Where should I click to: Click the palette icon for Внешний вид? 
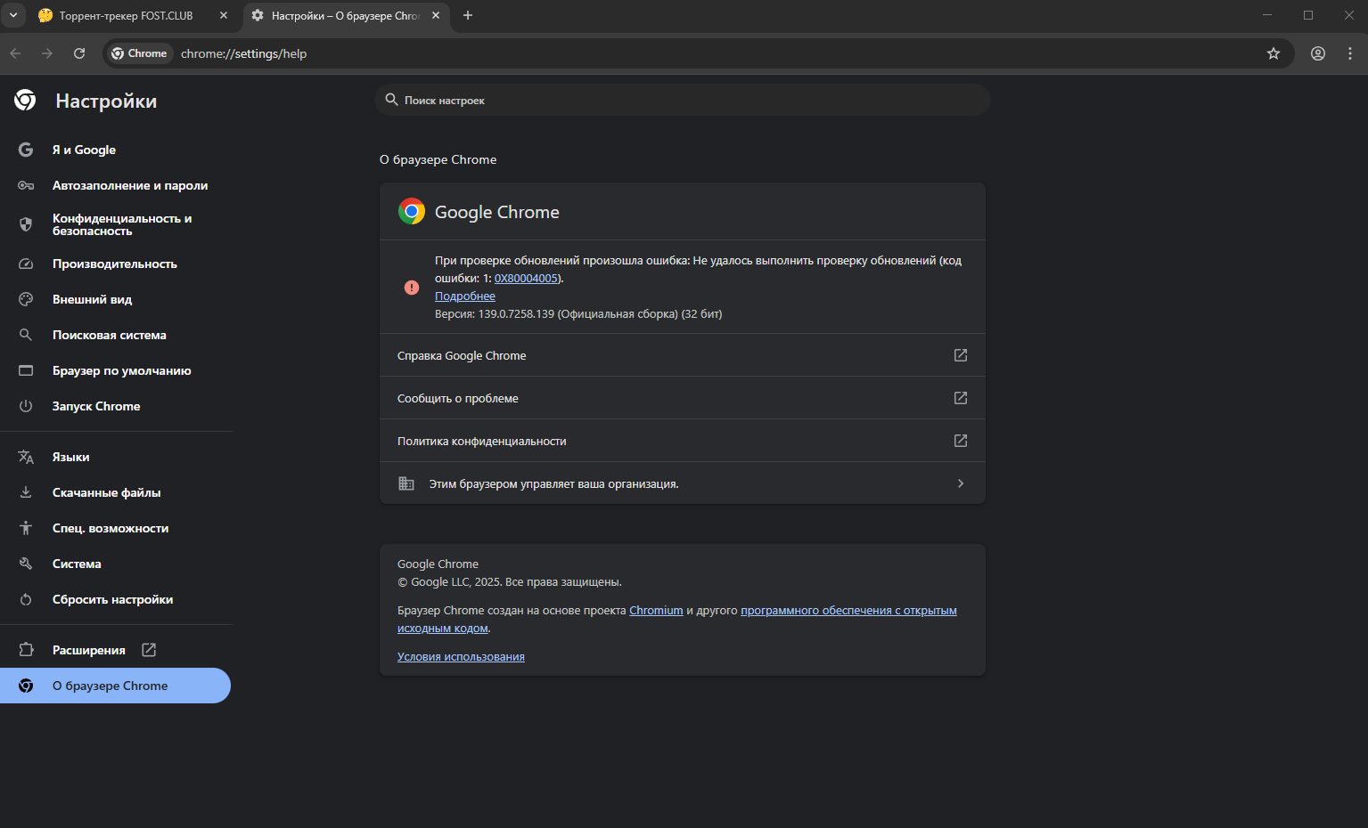click(26, 299)
